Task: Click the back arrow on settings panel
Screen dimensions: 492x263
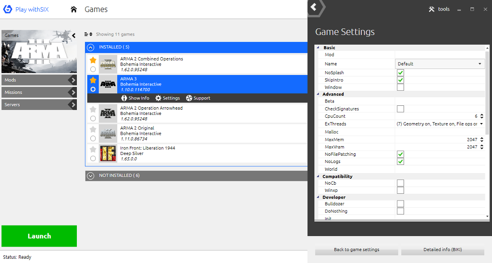Action: pos(314,7)
